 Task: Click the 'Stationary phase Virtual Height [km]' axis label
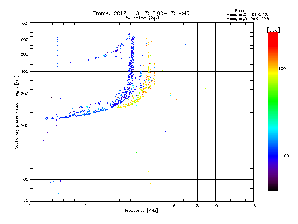16,112
